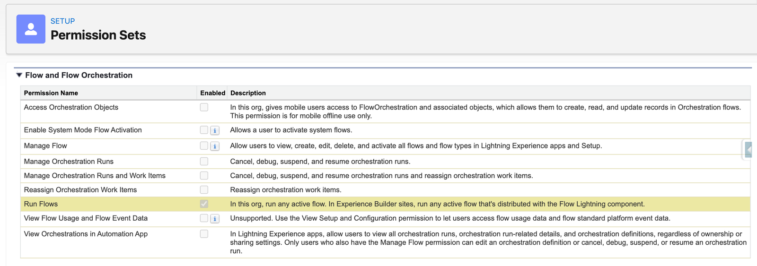
Task: Collapse the Flow and Flow Orchestration section triangle
Action: tap(19, 75)
